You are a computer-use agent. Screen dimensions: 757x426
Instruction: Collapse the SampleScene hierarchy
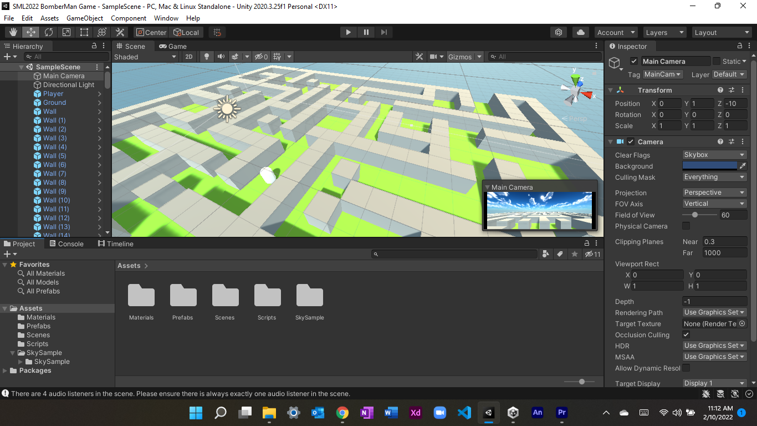coord(22,67)
